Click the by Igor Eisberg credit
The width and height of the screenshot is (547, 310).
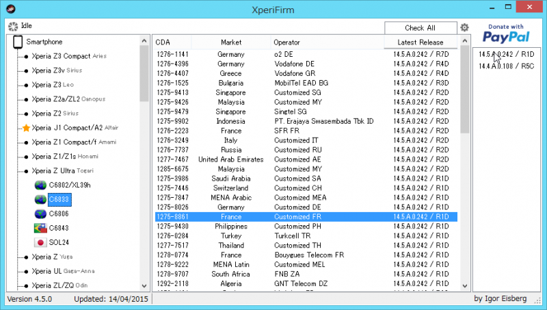tap(501, 299)
